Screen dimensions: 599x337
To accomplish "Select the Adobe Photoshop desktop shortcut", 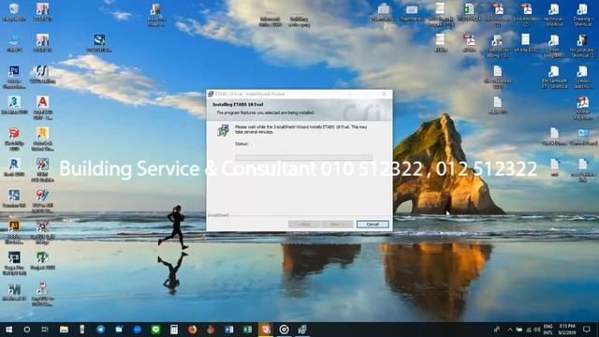I will click(14, 77).
